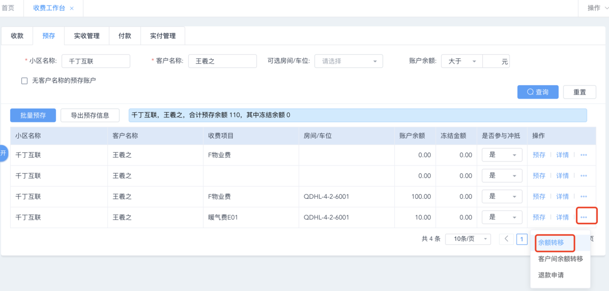Screen dimensions: 609x291
Task: Select the 预存 tab
Action: pos(49,36)
